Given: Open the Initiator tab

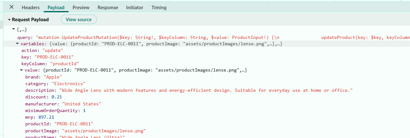Looking at the screenshot, I should pyautogui.click(x=135, y=8).
